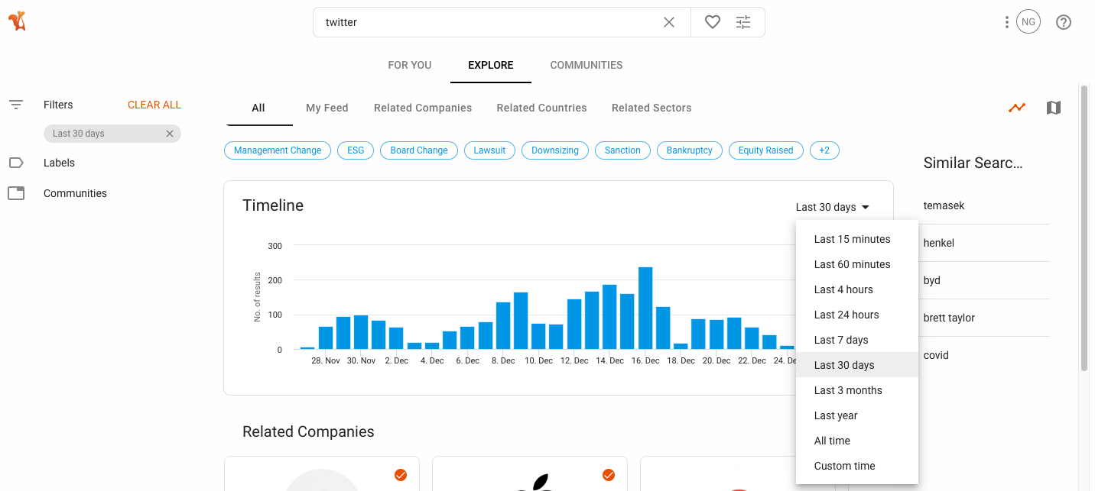
Task: Click CLEAR ALL filters
Action: pos(154,105)
